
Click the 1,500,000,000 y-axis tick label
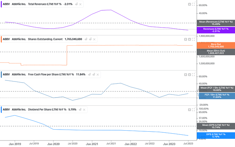tap(206, 63)
